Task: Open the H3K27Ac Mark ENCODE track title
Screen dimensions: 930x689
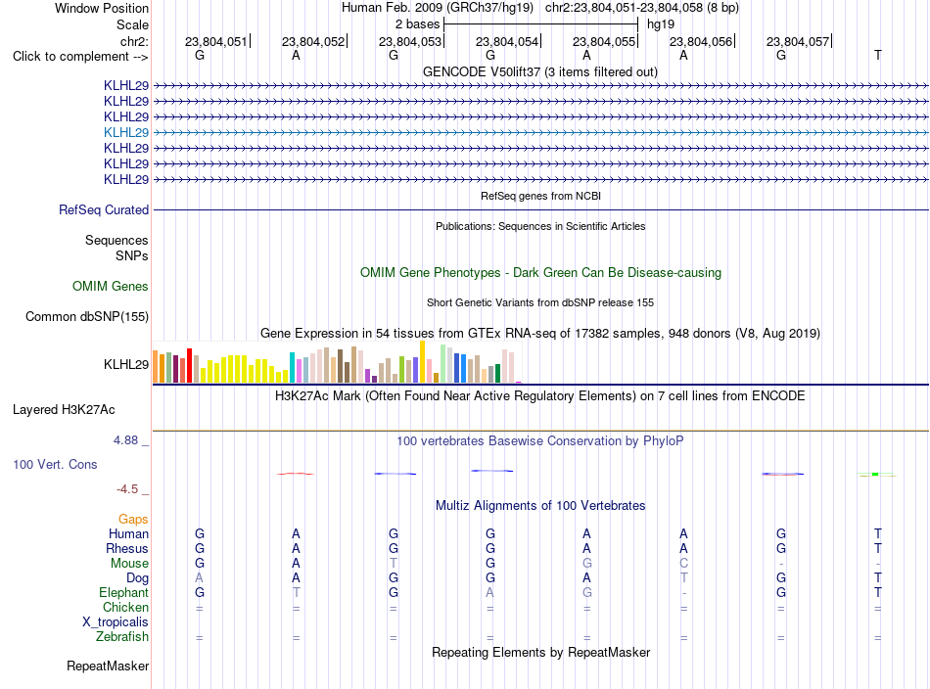Action: pyautogui.click(x=540, y=396)
